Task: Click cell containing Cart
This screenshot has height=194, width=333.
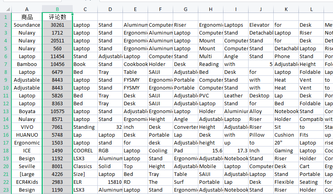Action: pyautogui.click(x=311, y=167)
